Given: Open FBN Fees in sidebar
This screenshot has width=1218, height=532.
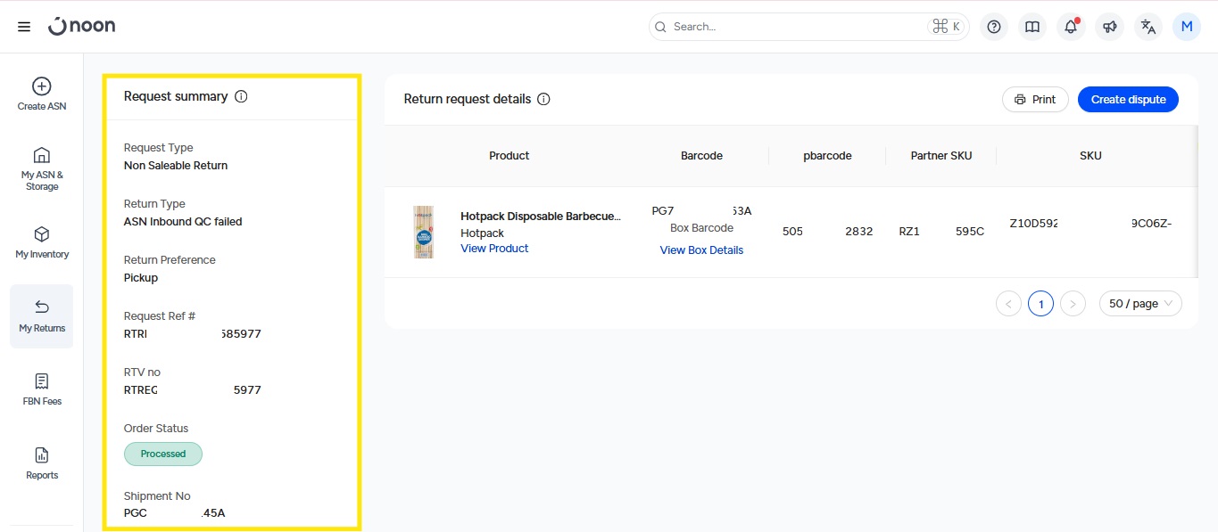Looking at the screenshot, I should point(42,389).
